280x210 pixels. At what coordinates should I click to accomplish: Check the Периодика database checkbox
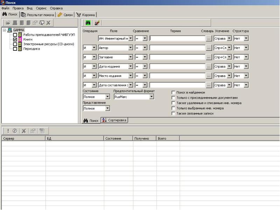[x=15, y=49]
